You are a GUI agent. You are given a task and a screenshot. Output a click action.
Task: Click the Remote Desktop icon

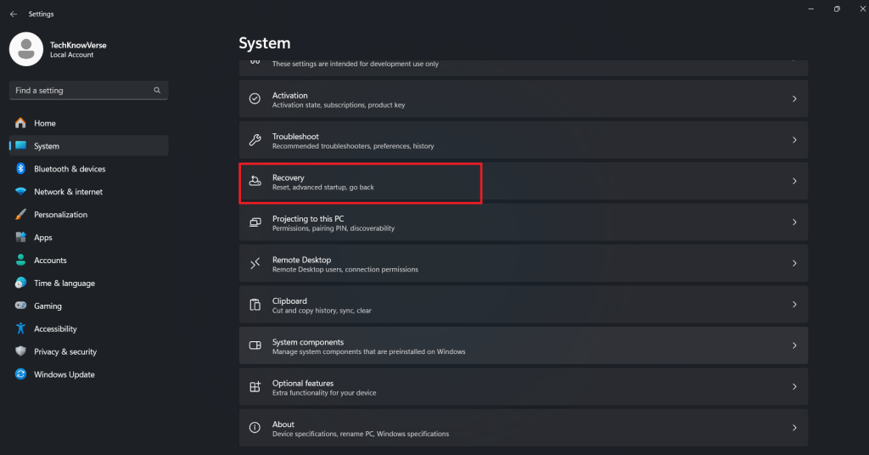click(x=255, y=263)
